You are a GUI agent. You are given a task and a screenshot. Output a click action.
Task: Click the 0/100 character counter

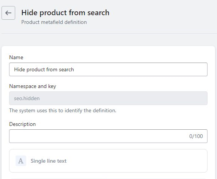[x=196, y=136]
